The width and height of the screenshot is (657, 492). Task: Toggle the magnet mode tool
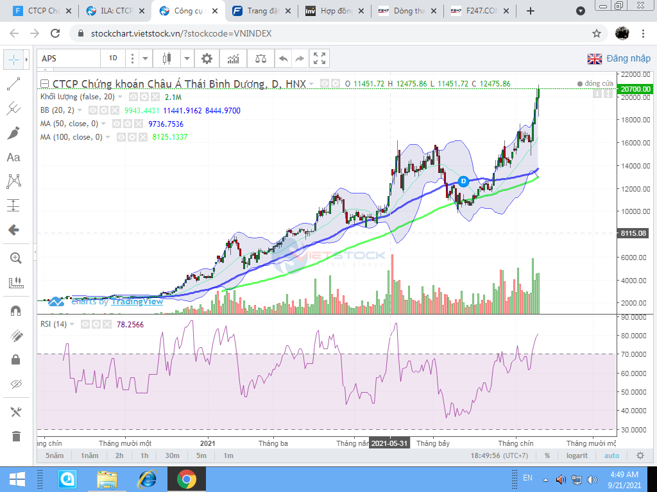(x=15, y=311)
